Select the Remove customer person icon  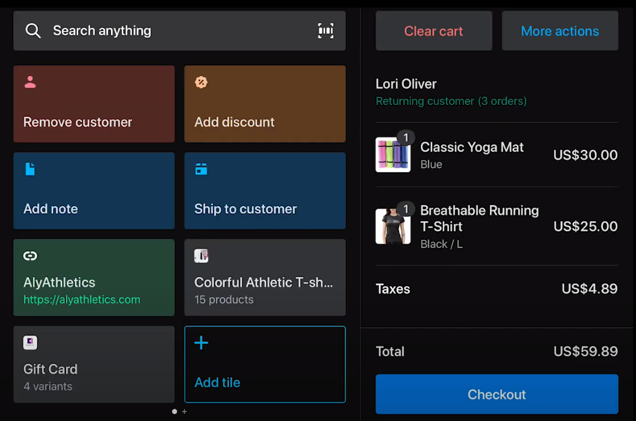30,82
